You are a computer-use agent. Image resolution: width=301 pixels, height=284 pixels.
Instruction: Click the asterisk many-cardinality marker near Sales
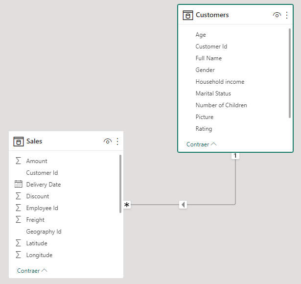coord(127,205)
